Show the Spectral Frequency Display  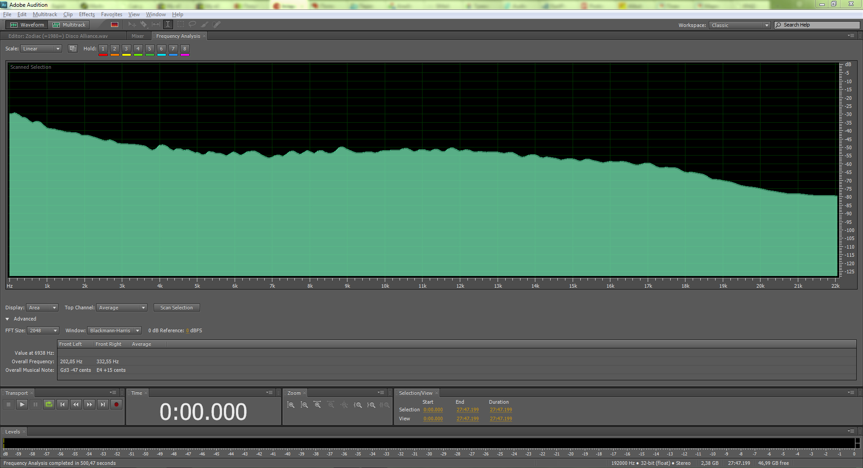(115, 25)
